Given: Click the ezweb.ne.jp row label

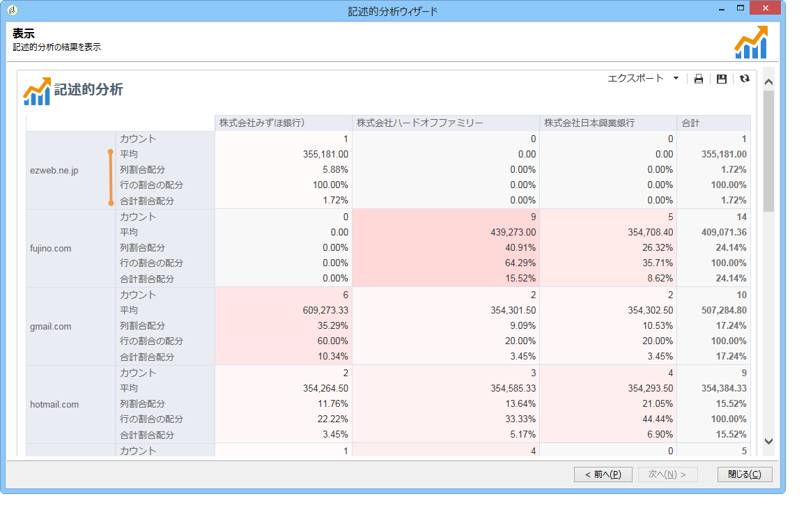Looking at the screenshot, I should point(54,170).
